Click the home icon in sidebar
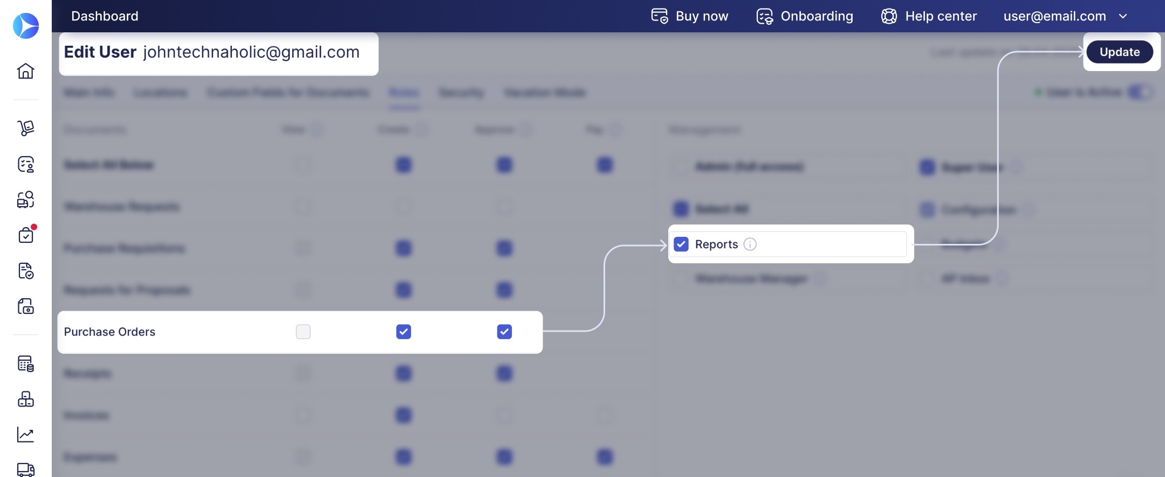 (x=25, y=71)
